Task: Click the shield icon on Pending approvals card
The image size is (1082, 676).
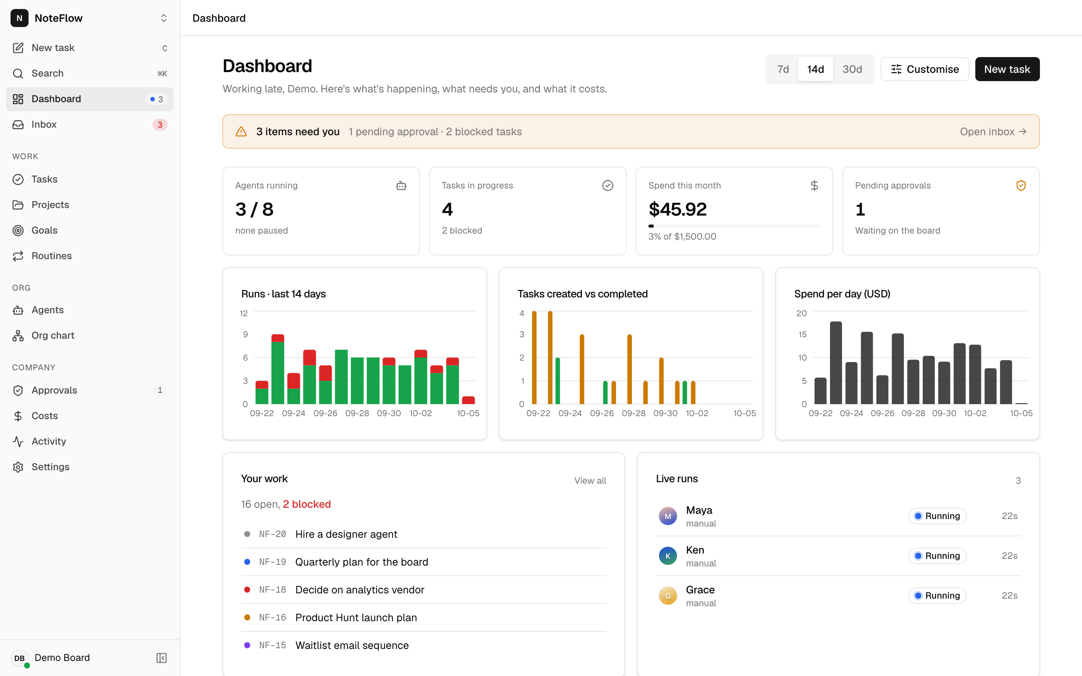Action: pos(1021,186)
